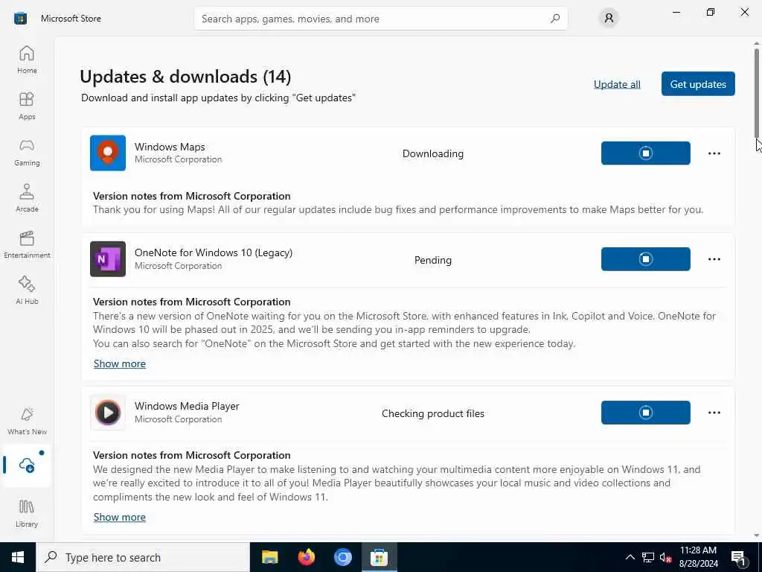Open the Windows Start menu
Image resolution: width=762 pixels, height=572 pixels.
(x=18, y=557)
